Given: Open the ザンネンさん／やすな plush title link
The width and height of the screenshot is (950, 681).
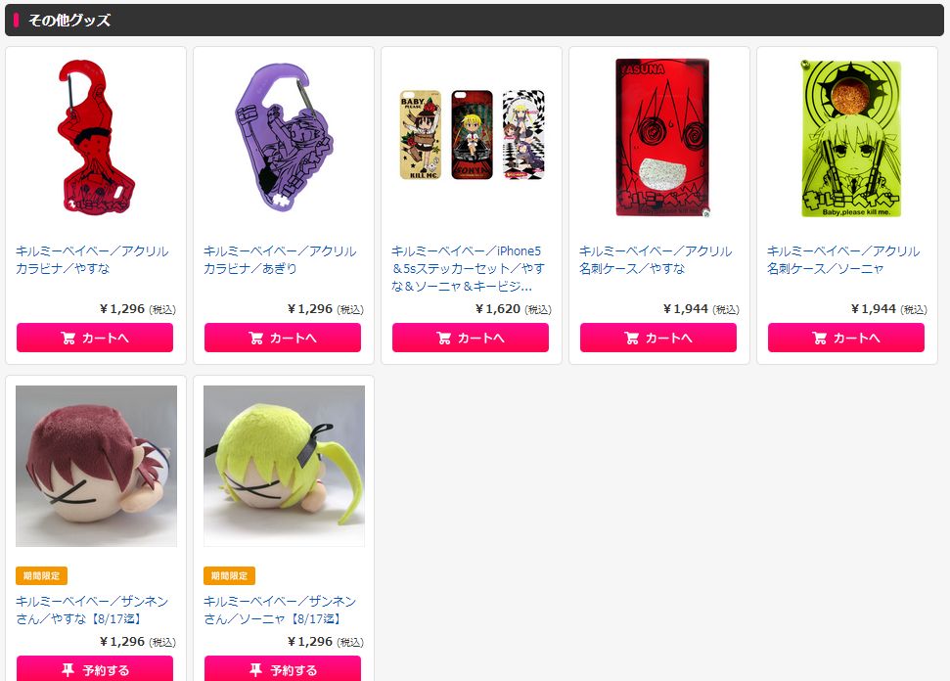Looking at the screenshot, I should click(92, 610).
